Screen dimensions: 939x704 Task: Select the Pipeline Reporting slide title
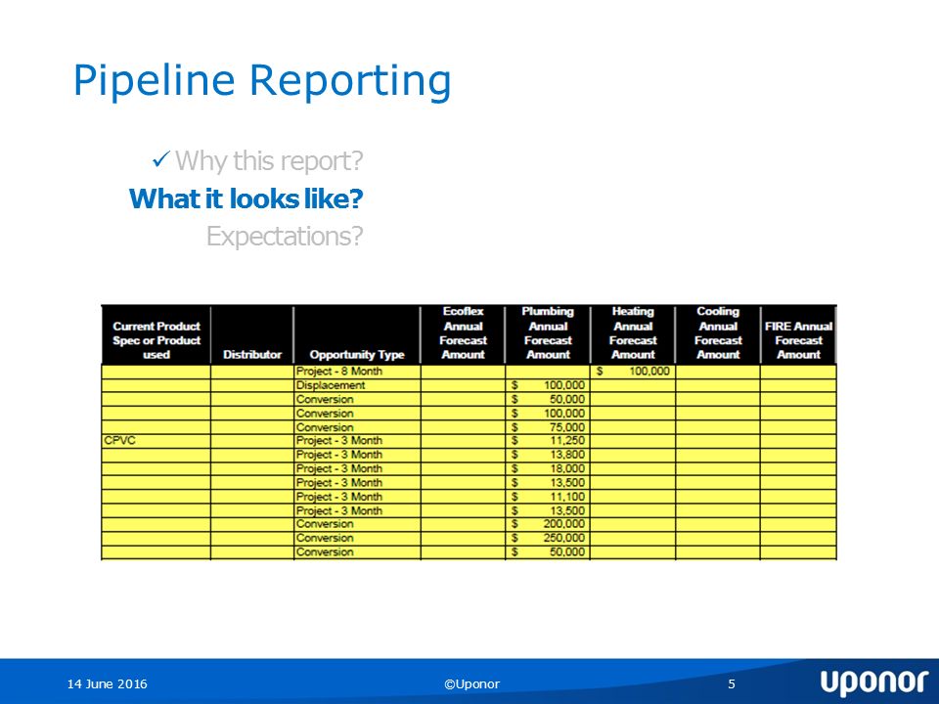[262, 81]
